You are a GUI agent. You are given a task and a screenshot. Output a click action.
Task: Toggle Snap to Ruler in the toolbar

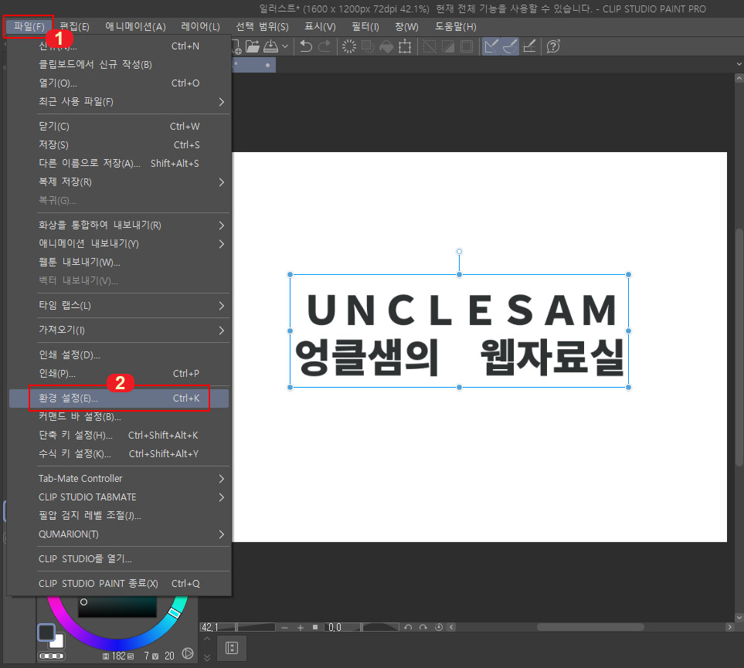pos(491,46)
